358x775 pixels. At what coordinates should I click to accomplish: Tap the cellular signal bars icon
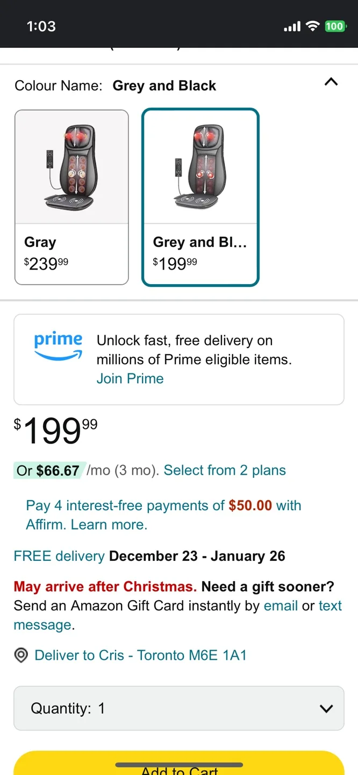click(292, 26)
